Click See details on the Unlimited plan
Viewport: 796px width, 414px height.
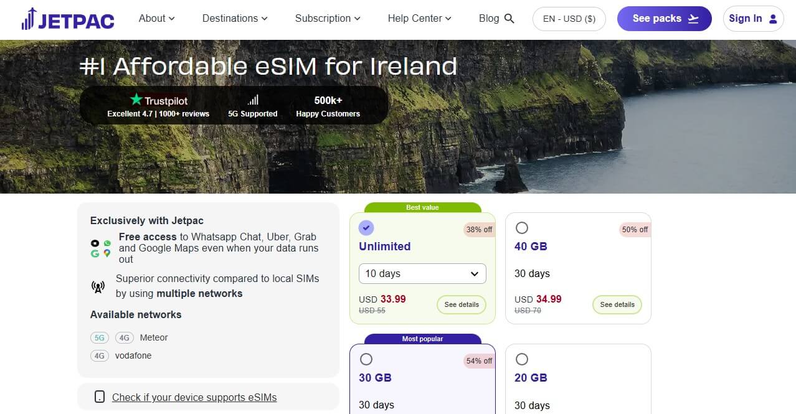[461, 304]
